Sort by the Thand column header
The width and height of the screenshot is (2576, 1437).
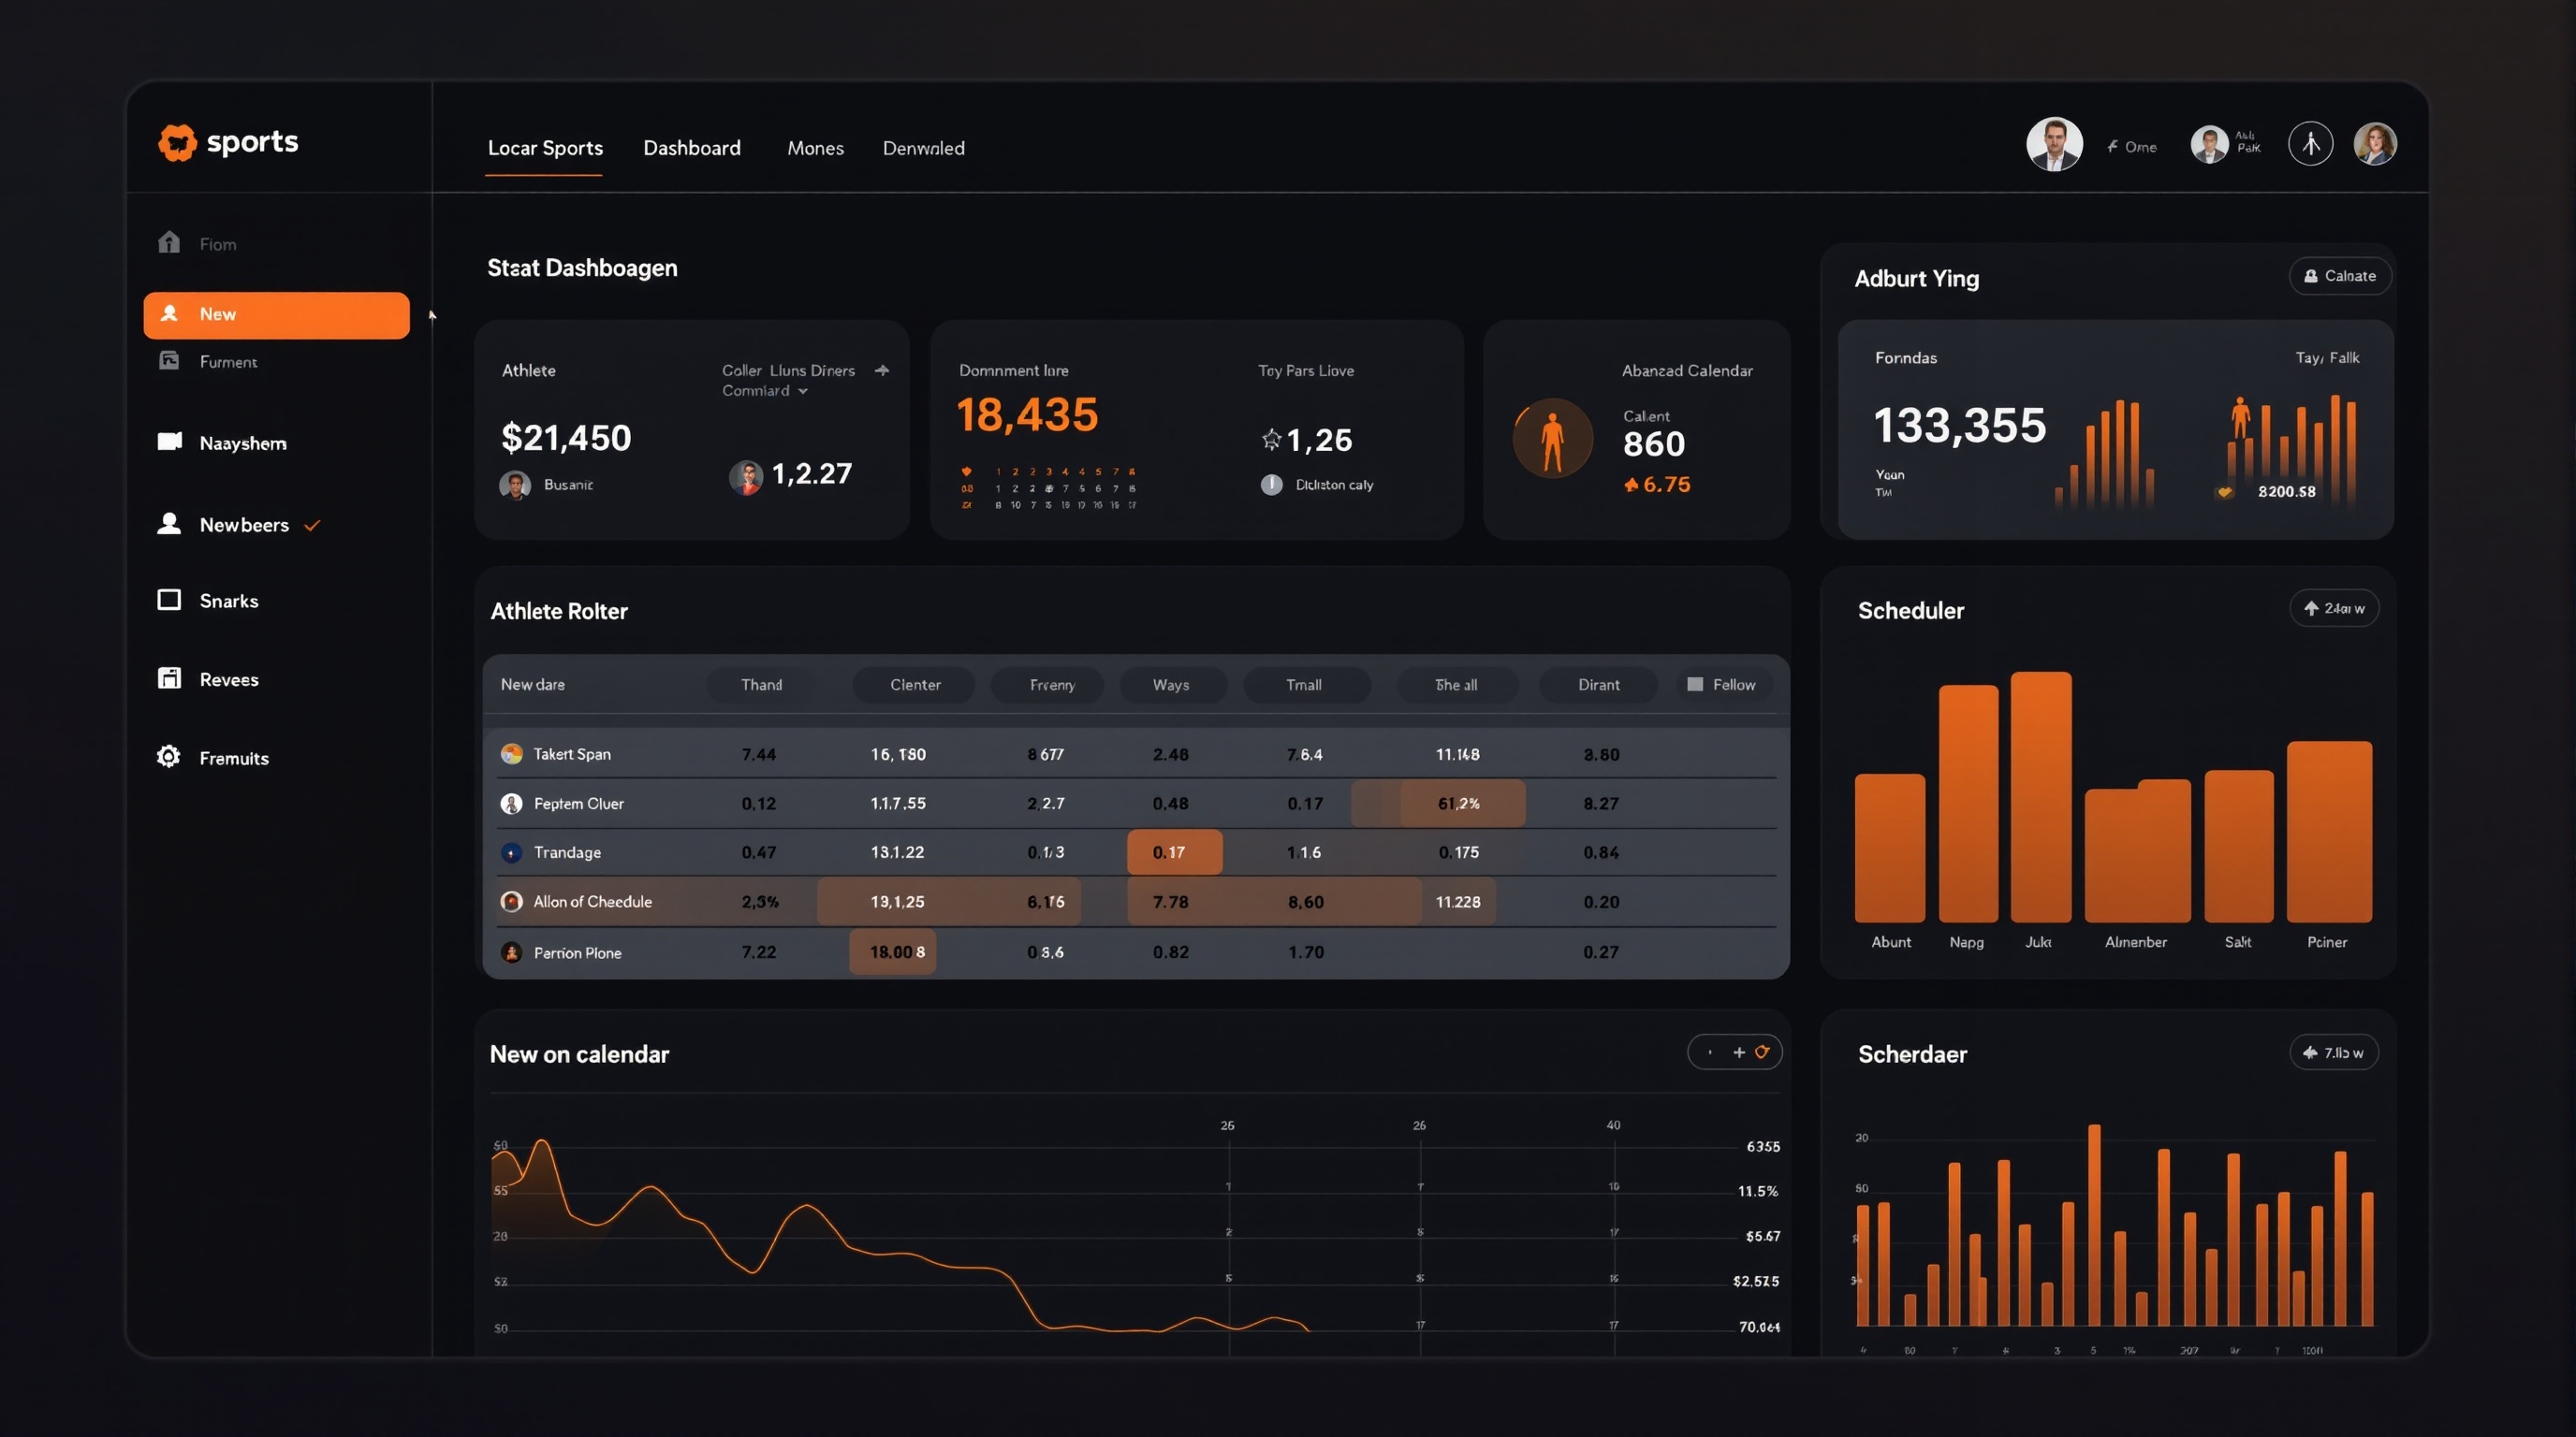click(x=761, y=685)
